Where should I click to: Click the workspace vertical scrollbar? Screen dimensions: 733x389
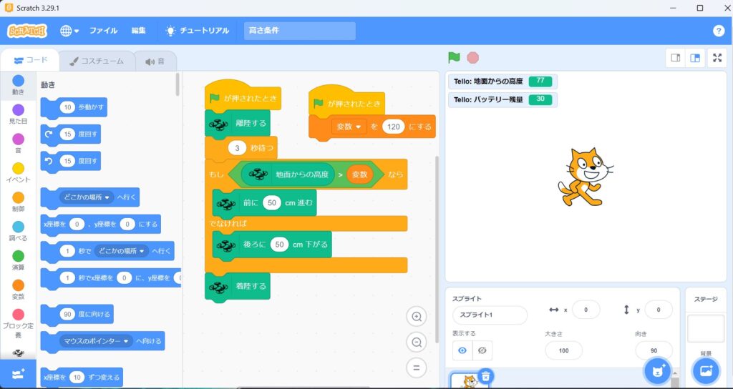(x=437, y=250)
